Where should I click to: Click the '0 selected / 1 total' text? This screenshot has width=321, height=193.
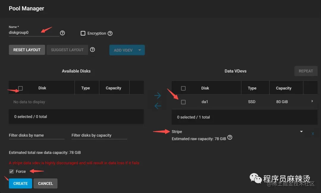(193, 117)
